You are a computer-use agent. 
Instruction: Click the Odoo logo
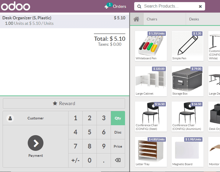tap(15, 6)
